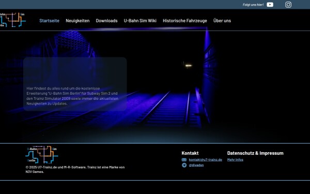310x194 pixels.
Task: Click the U-Bahn Sim Berlin header logo
Action: (12, 20)
